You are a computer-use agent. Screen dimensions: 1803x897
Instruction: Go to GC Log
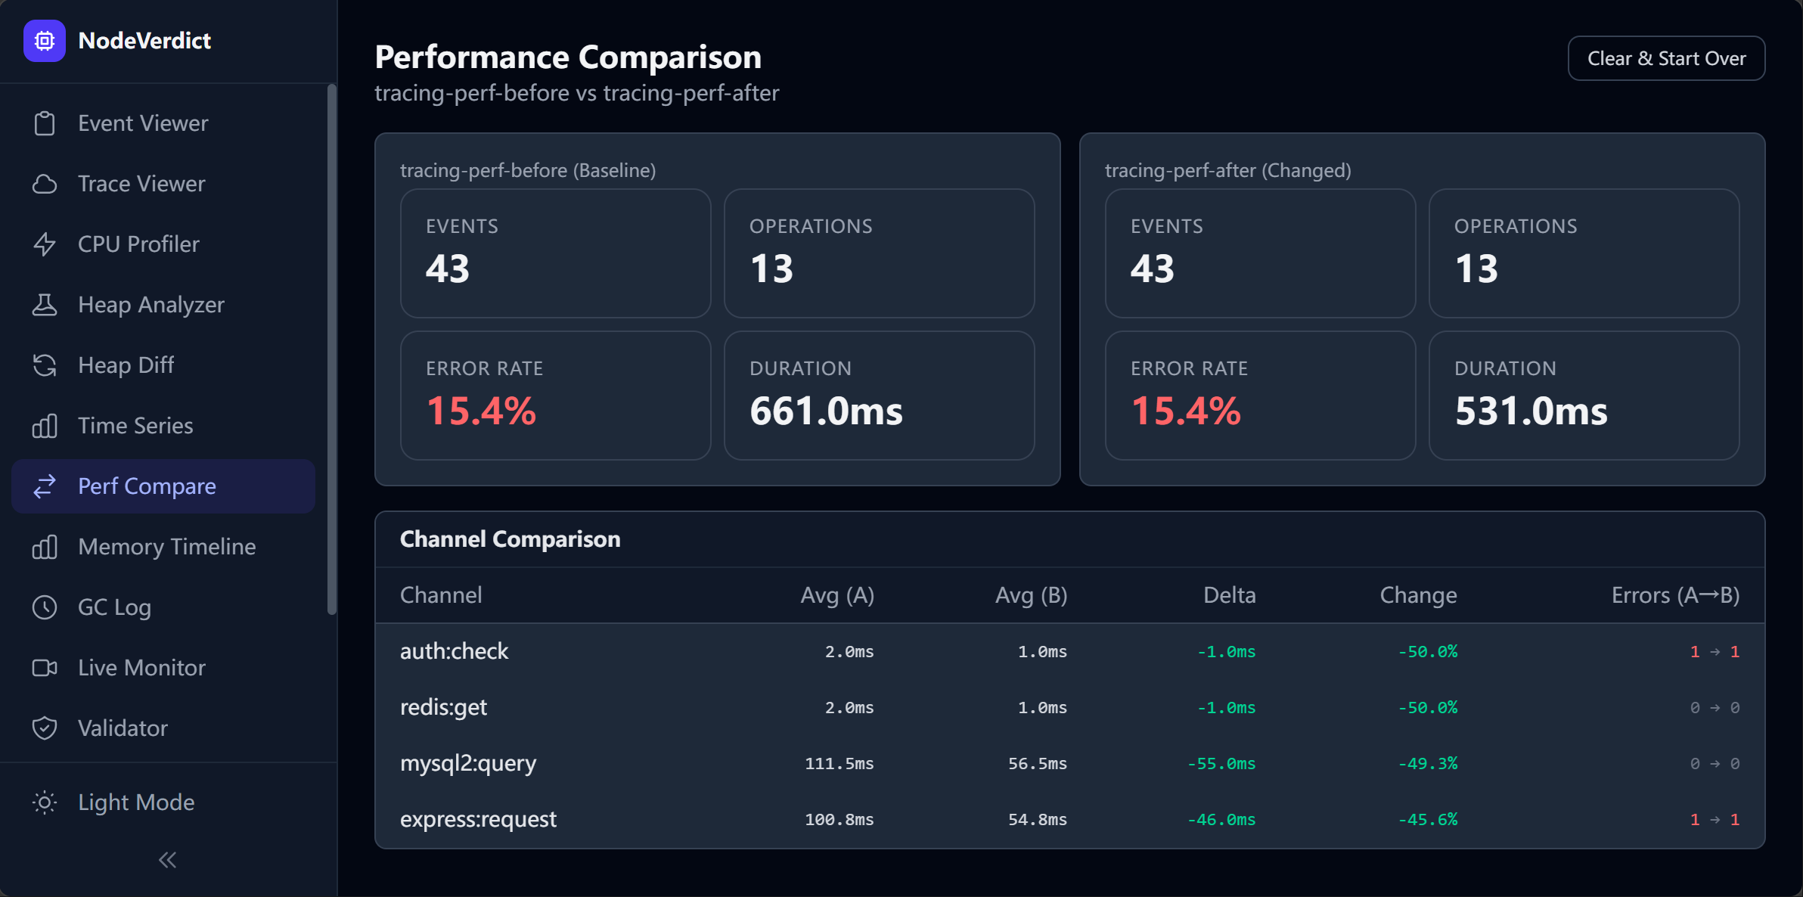click(x=163, y=607)
